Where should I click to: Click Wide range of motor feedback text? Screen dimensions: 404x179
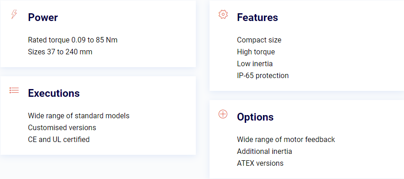coord(286,139)
